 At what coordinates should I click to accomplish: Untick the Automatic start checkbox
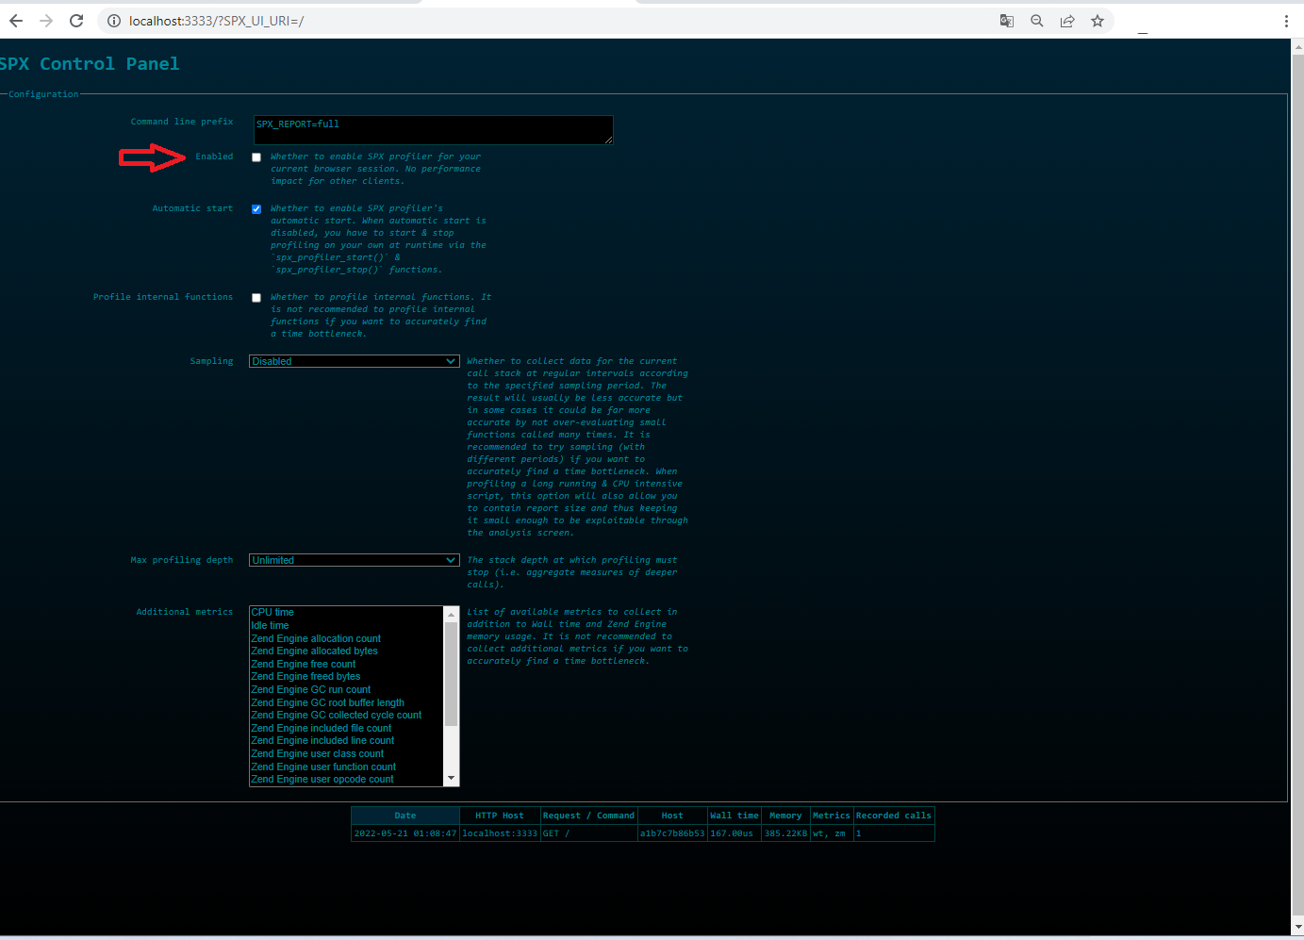tap(256, 209)
